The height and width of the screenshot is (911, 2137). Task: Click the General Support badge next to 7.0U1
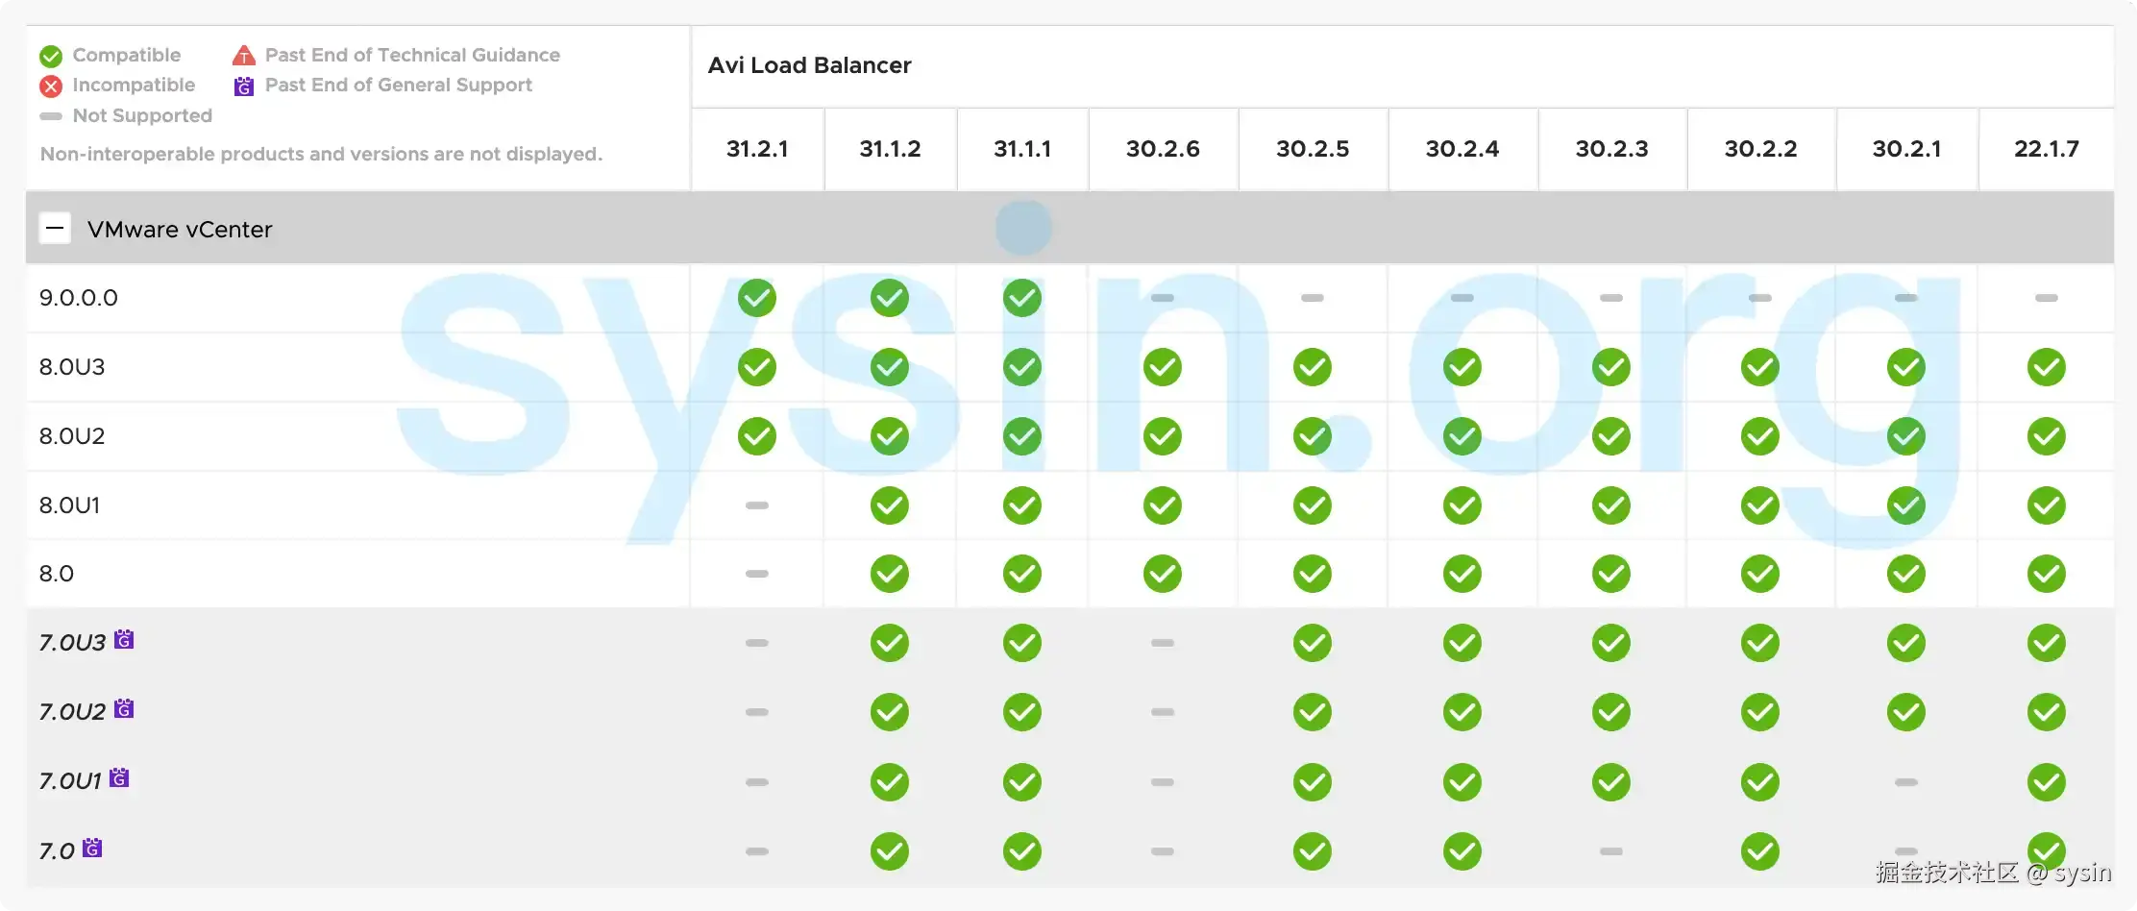point(119,777)
